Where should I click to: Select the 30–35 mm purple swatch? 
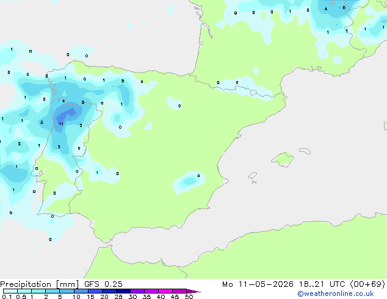click(137, 291)
